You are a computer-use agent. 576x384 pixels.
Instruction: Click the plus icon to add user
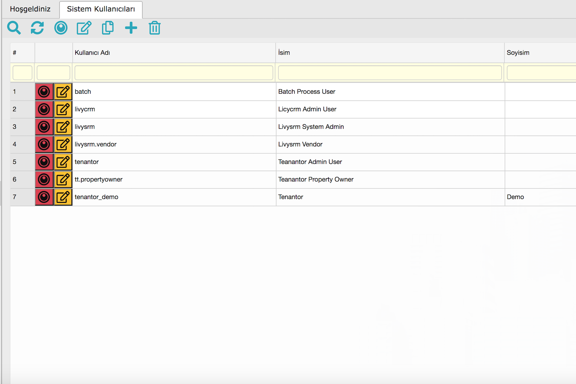(x=131, y=28)
